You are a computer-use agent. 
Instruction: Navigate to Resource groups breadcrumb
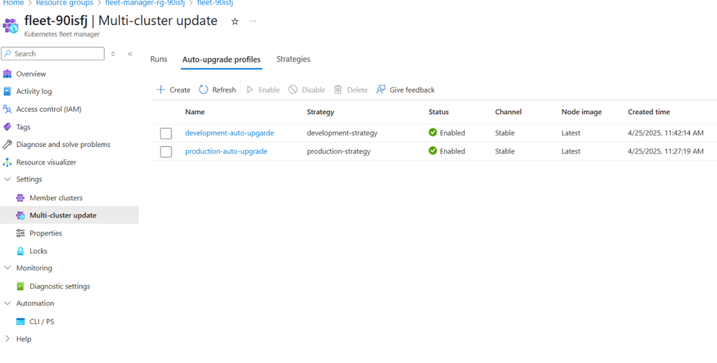[65, 3]
